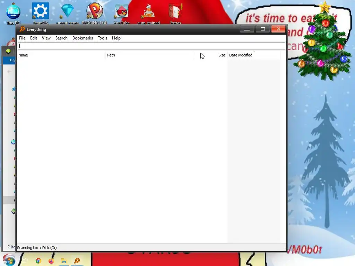Open Task View on the taskbar
The height and width of the screenshot is (266, 355).
tap(25, 261)
